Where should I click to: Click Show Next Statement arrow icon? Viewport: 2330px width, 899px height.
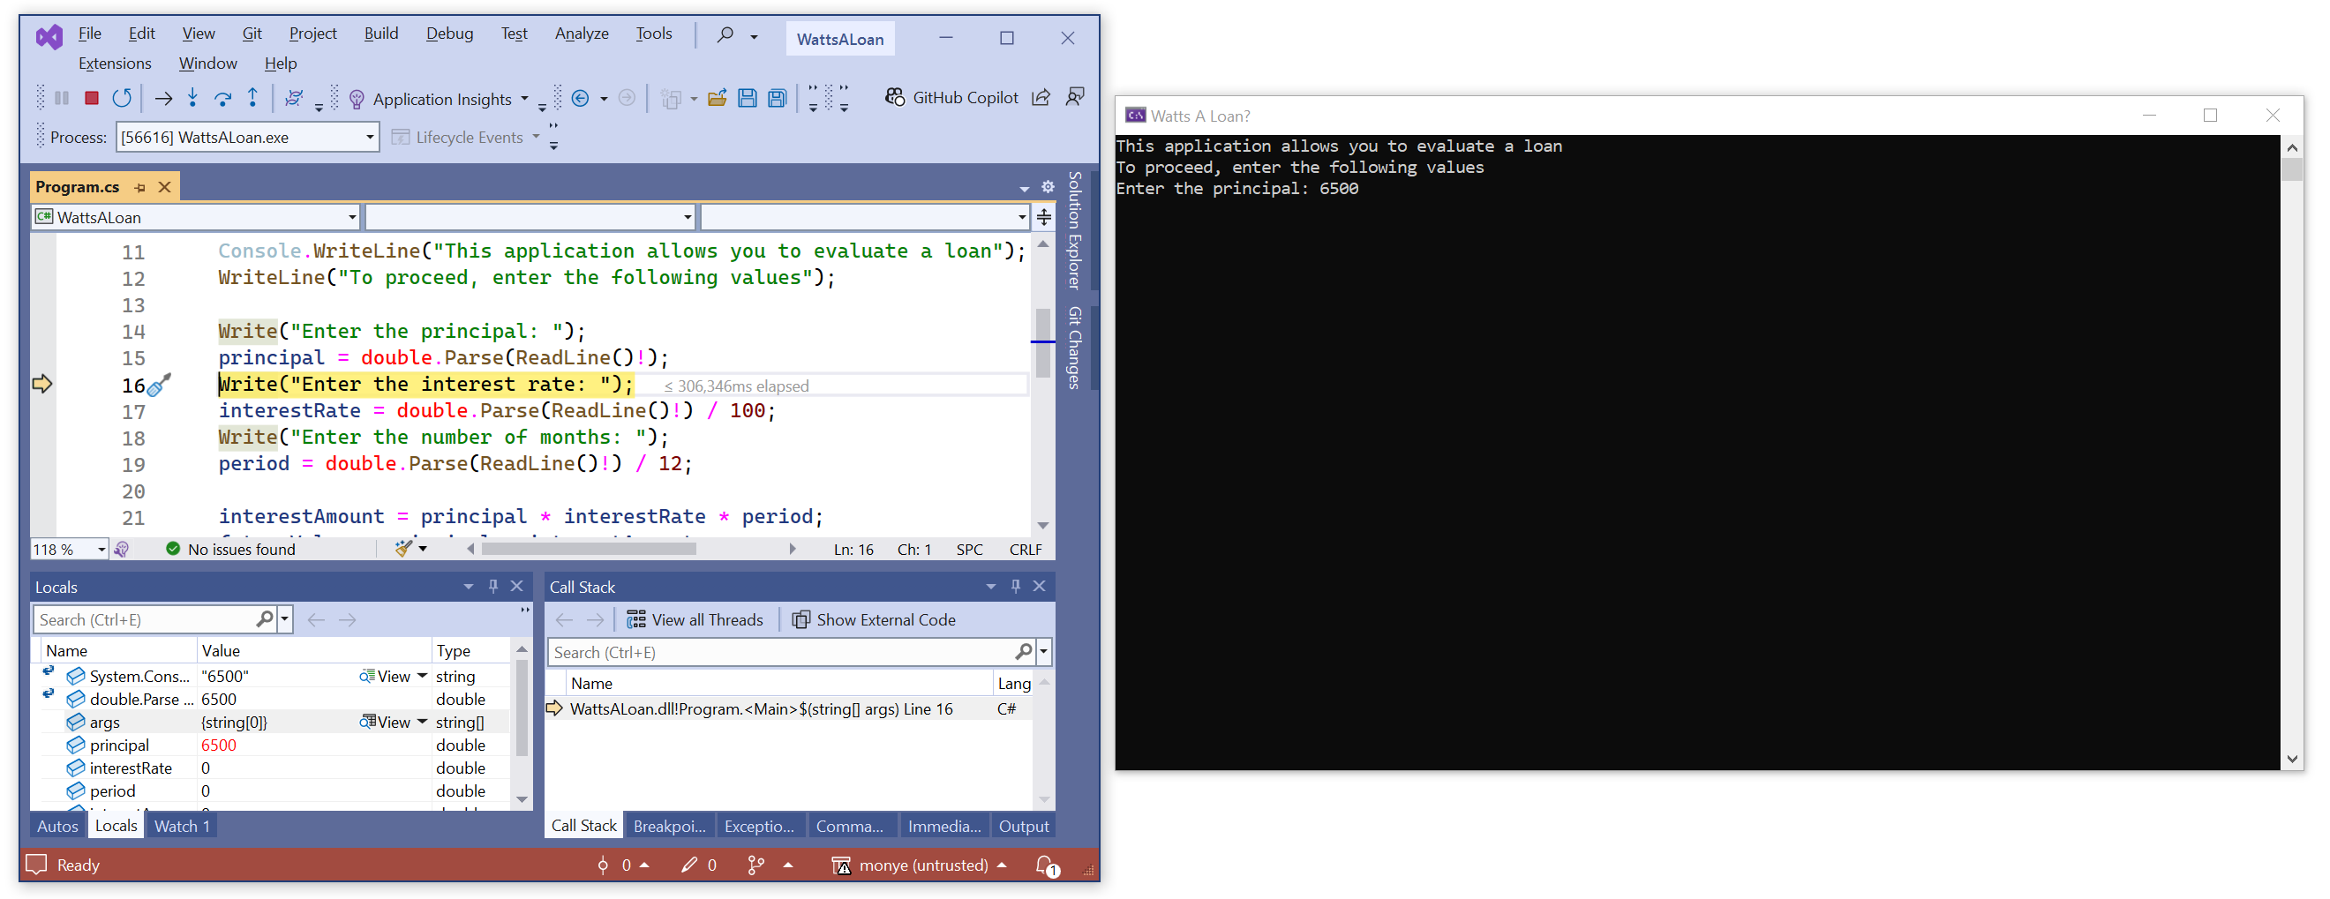tap(163, 99)
